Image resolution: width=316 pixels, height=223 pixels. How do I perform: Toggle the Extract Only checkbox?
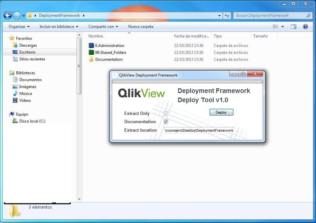click(x=166, y=114)
